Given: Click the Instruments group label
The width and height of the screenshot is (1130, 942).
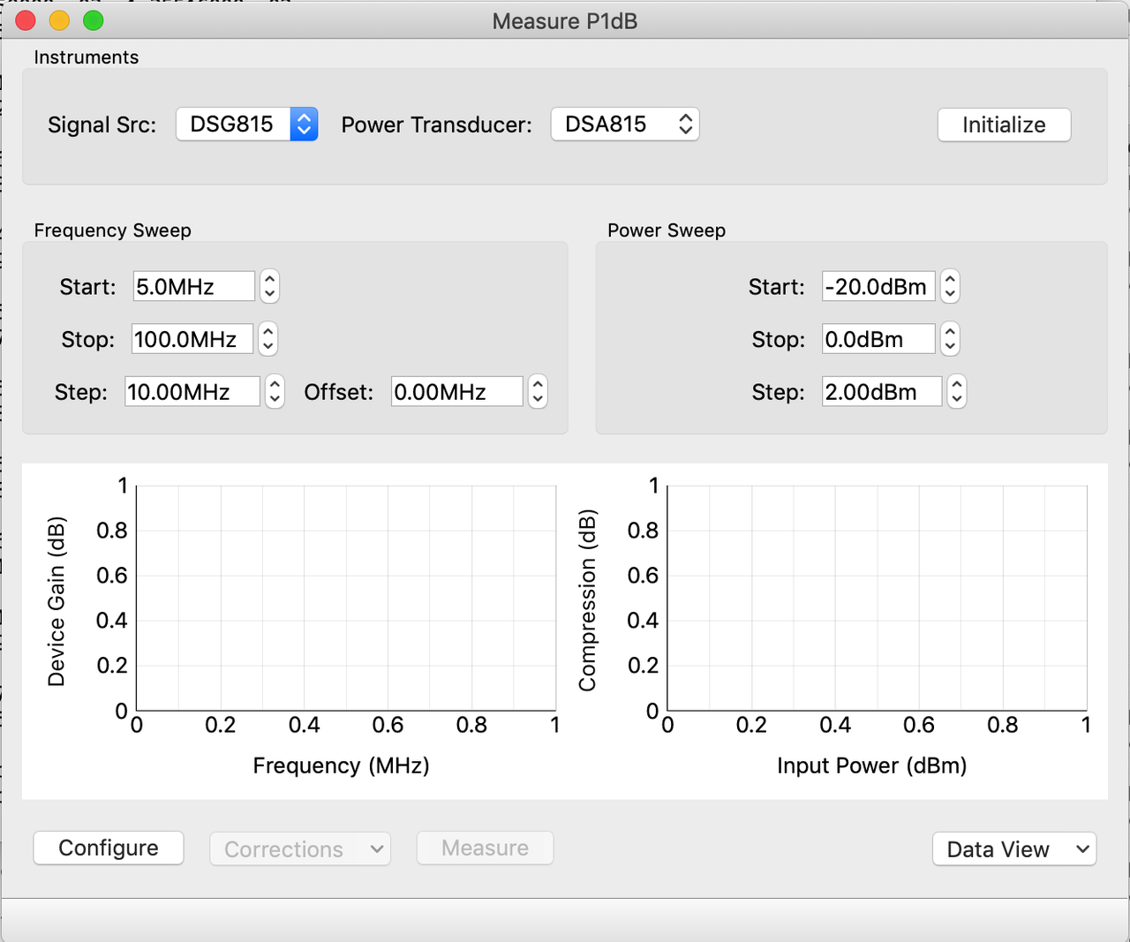Looking at the screenshot, I should 87,57.
